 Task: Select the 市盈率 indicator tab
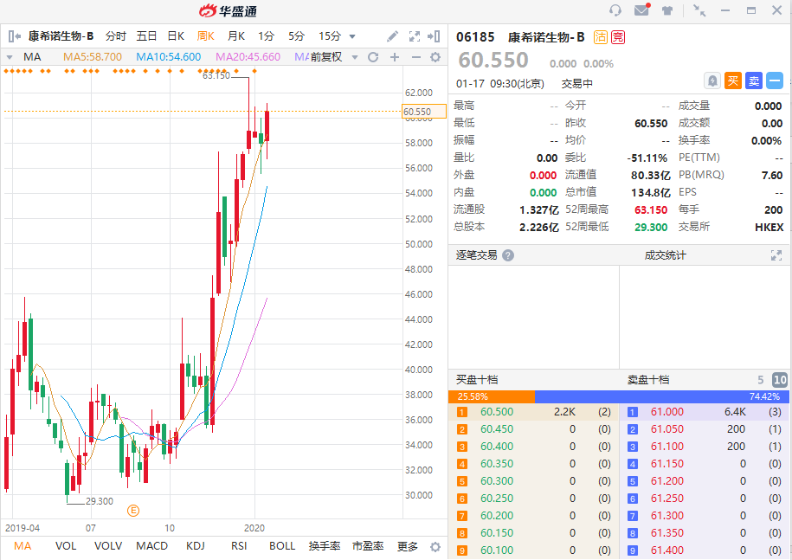[368, 546]
